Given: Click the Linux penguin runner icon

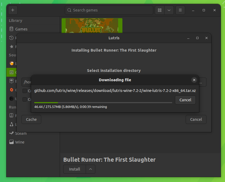Looking at the screenshot, I should coord(12,124).
